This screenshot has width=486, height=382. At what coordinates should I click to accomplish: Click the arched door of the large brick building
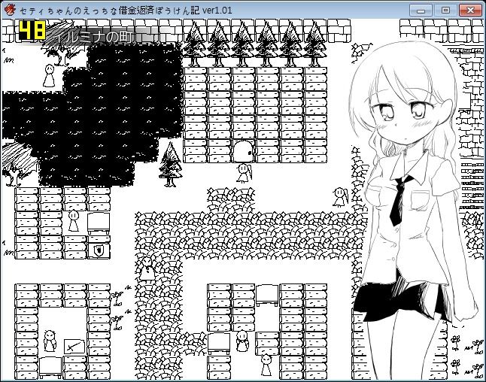coord(243,151)
